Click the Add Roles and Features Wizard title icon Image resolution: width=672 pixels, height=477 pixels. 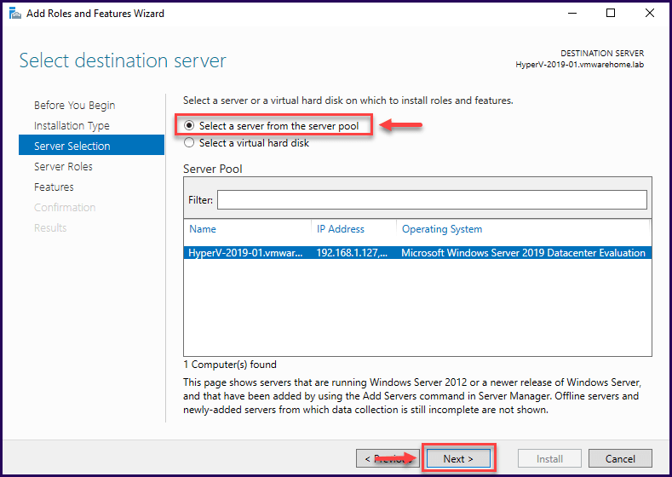click(x=15, y=14)
